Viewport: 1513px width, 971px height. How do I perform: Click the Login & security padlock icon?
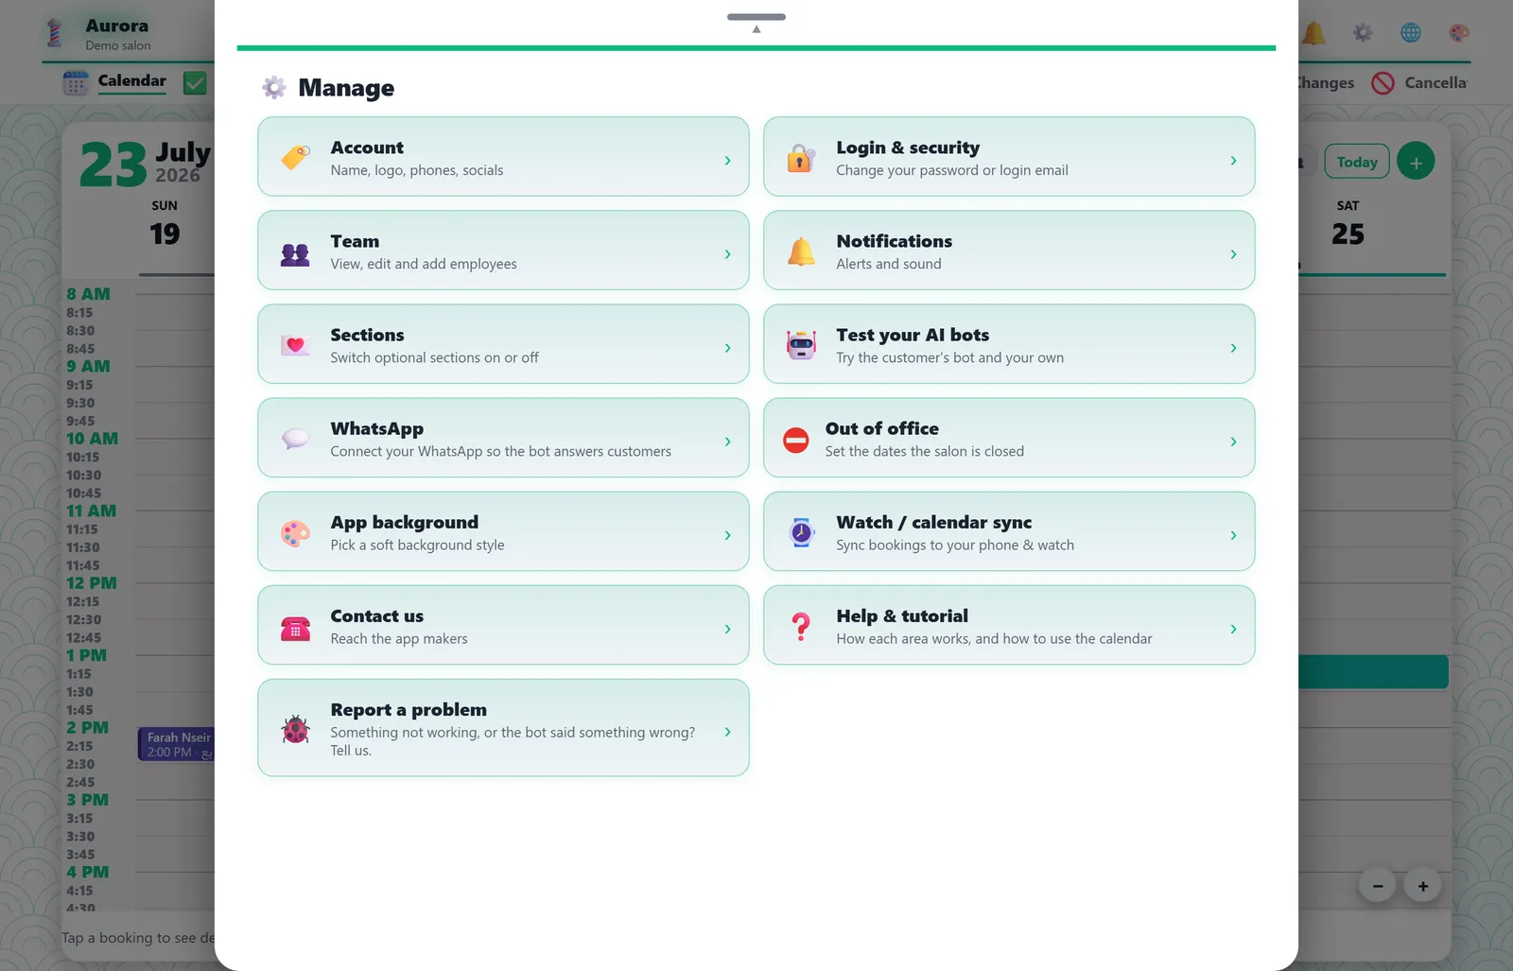click(x=801, y=158)
